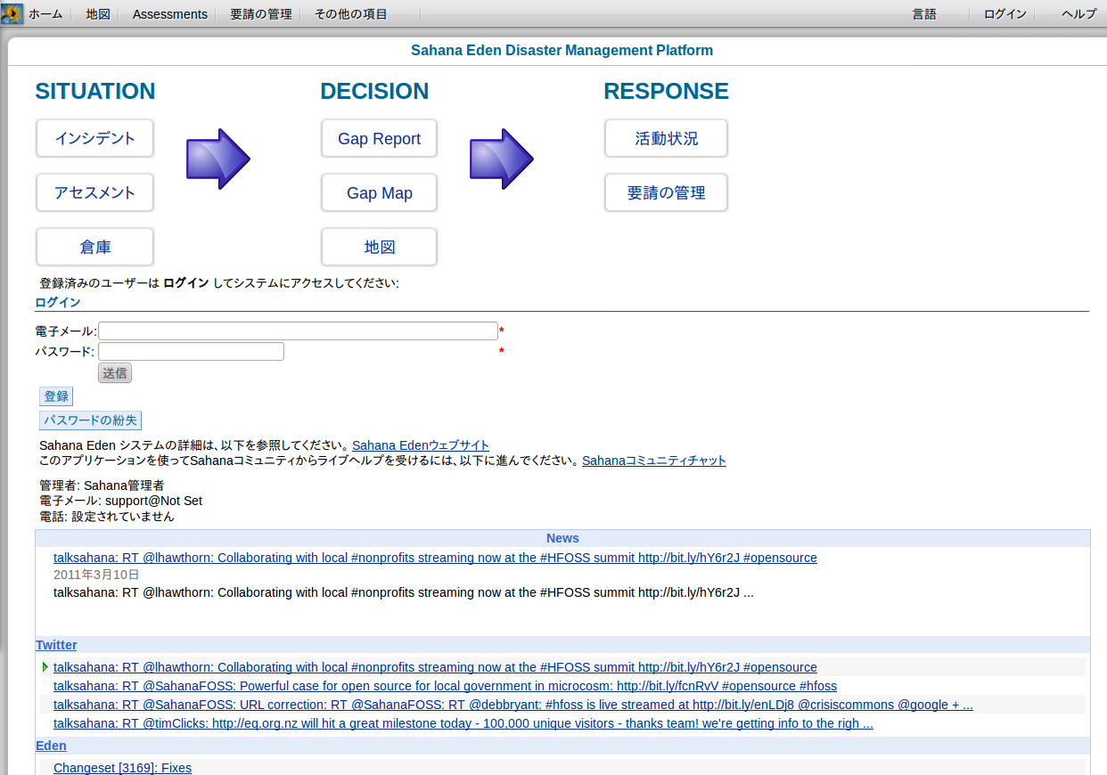Expand the green arrow beside the first Twitter item
The width and height of the screenshot is (1107, 775).
tap(45, 667)
